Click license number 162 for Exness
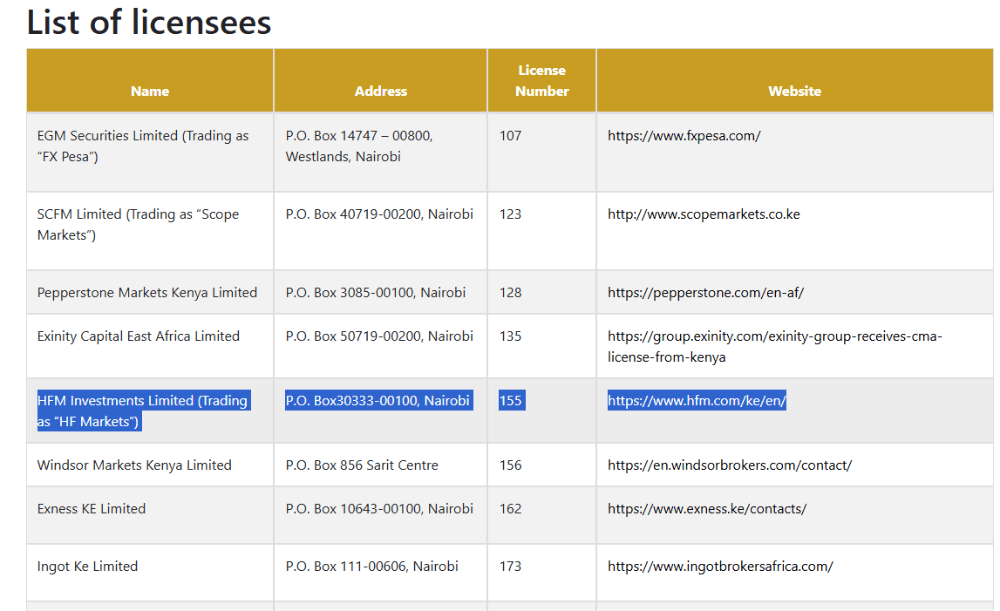The height and width of the screenshot is (611, 1000). [x=510, y=509]
